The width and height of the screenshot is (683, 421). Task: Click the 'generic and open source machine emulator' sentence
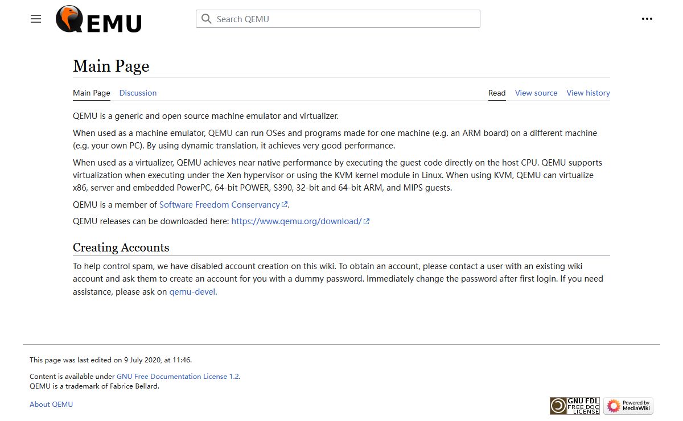(205, 116)
